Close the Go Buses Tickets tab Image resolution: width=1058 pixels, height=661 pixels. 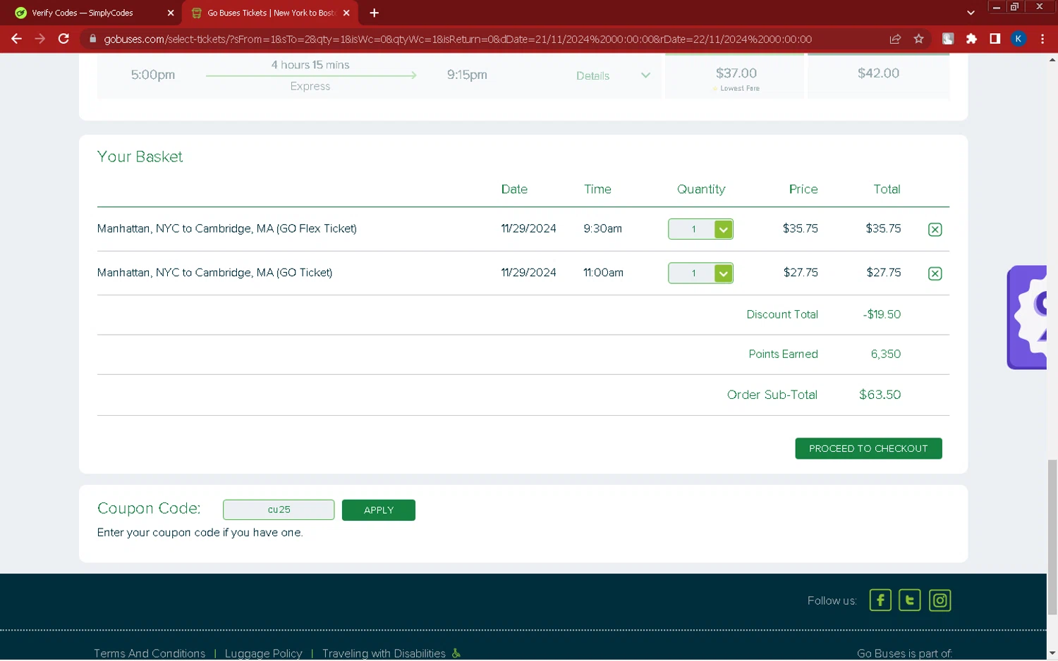(346, 13)
